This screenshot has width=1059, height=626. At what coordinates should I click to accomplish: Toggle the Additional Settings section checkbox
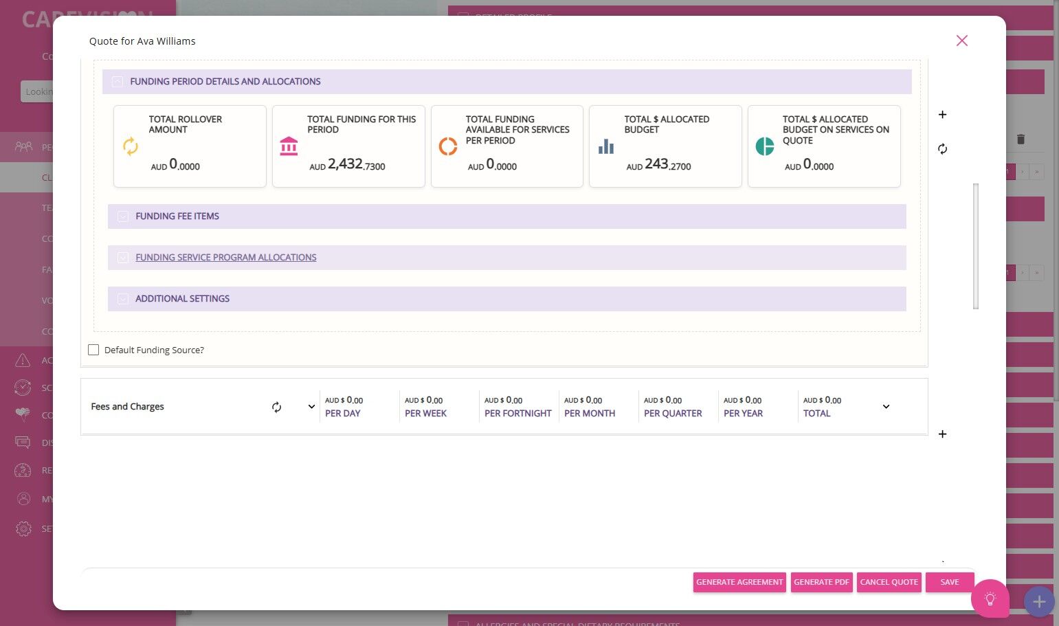point(123,299)
